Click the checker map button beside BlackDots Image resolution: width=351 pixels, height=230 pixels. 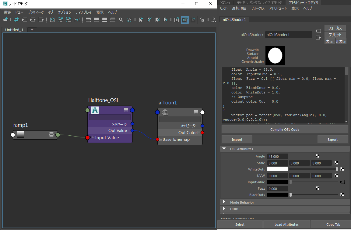click(x=342, y=195)
